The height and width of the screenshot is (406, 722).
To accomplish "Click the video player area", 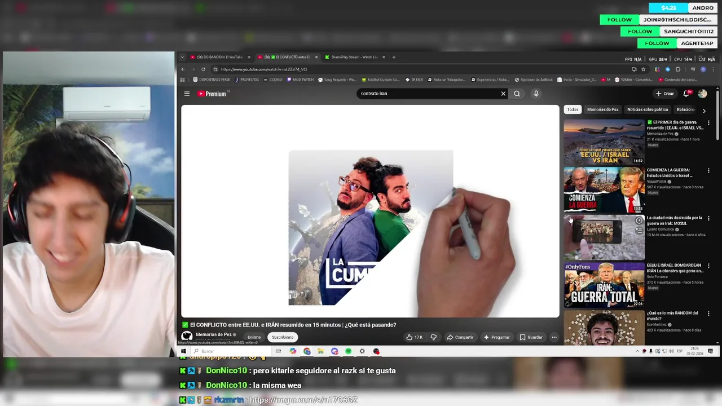I will pos(370,211).
